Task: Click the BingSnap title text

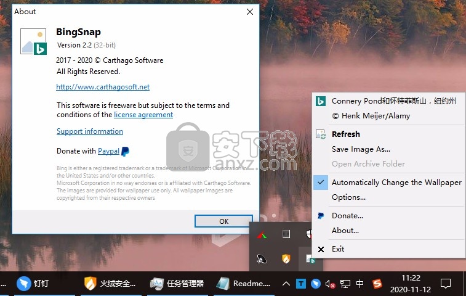Action: pyautogui.click(x=78, y=32)
